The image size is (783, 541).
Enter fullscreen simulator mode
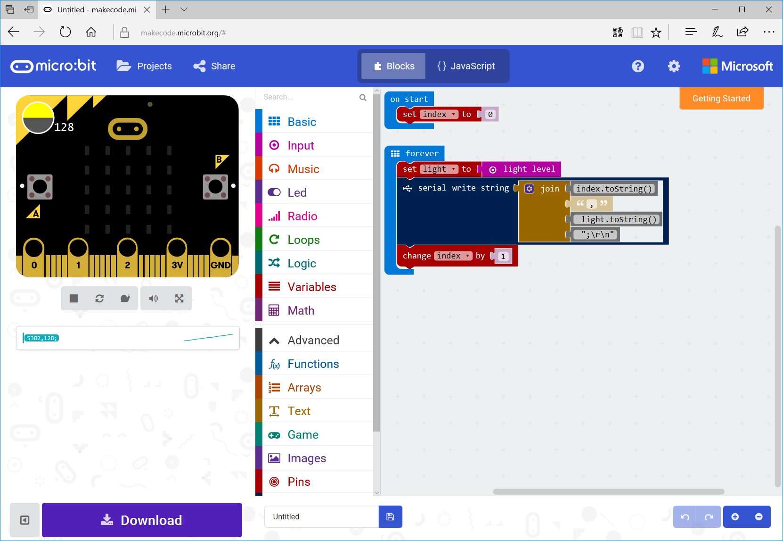(x=179, y=298)
